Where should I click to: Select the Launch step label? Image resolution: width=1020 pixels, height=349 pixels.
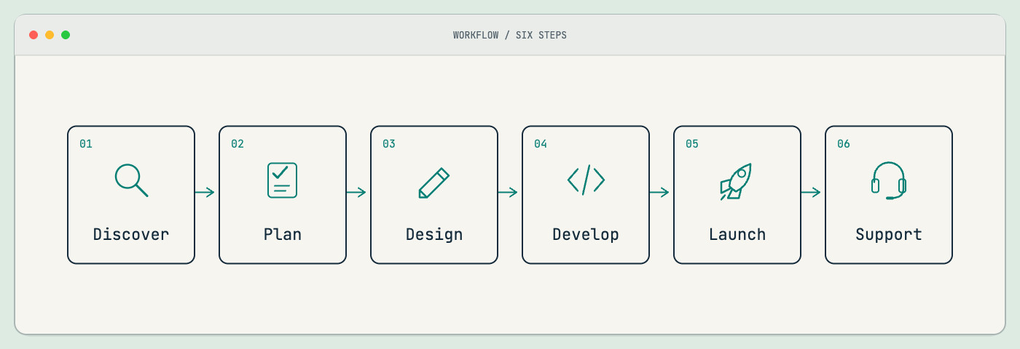click(737, 234)
